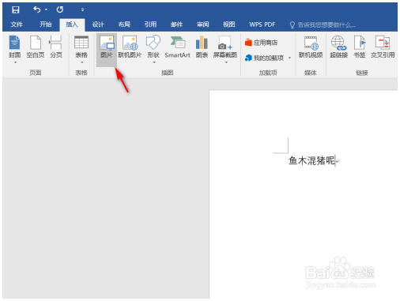
Task: Add a bookmark with 书签
Action: [360, 47]
